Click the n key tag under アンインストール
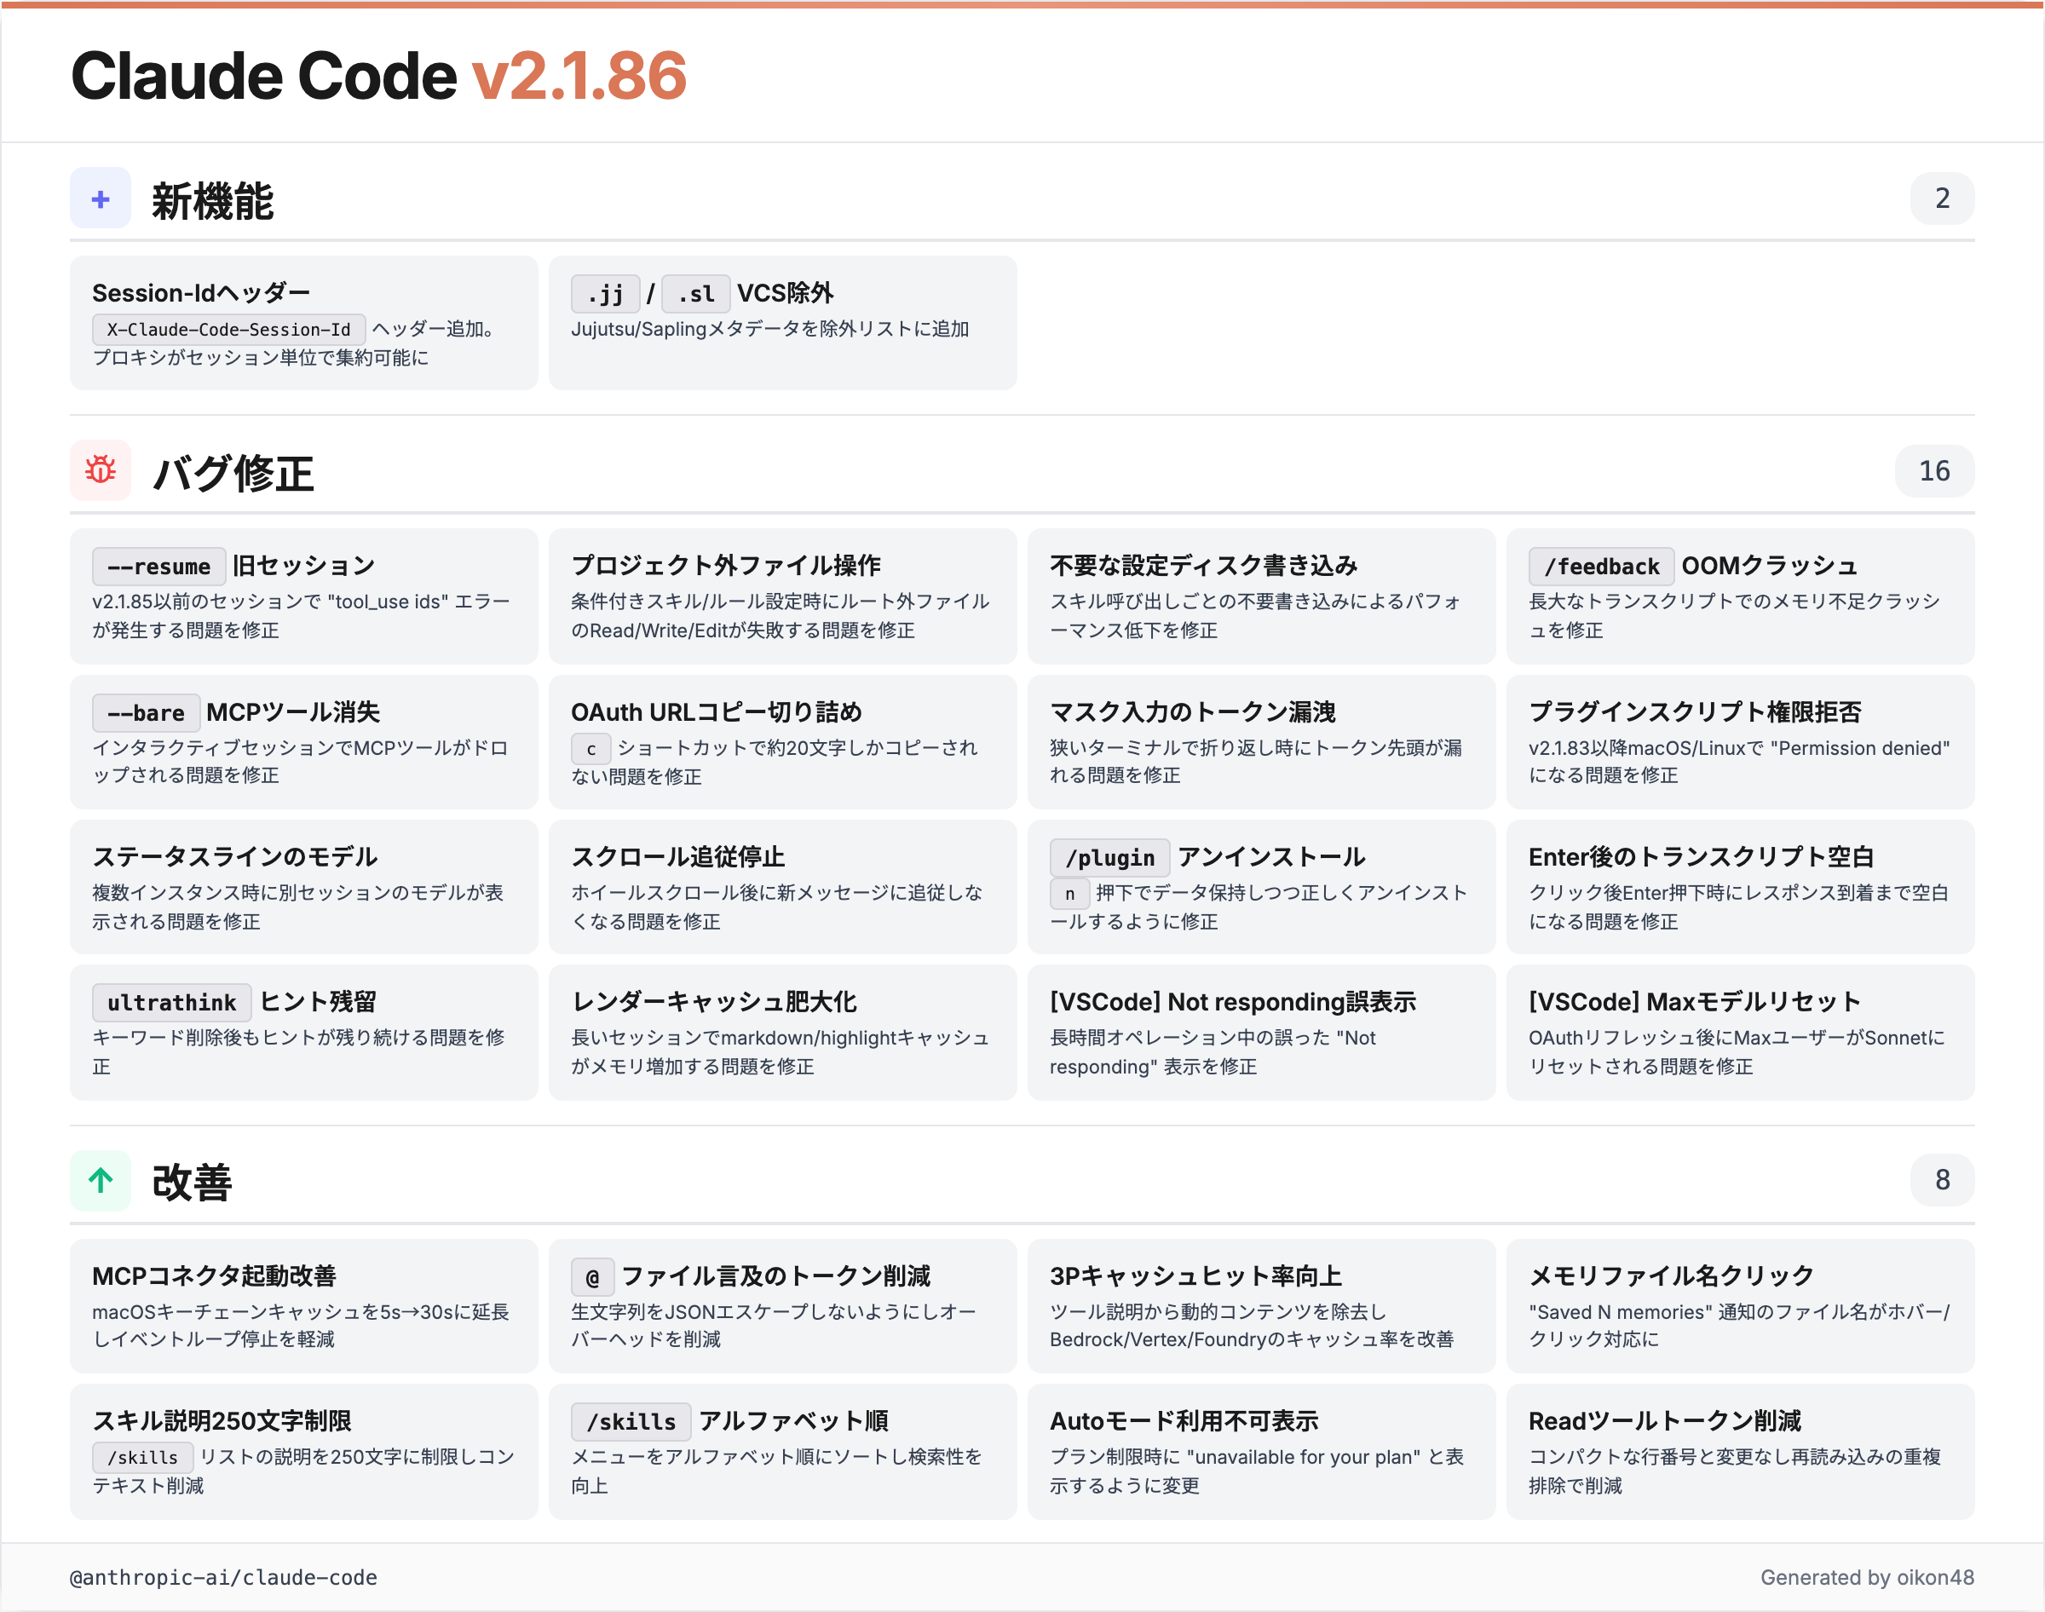This screenshot has height=1612, width=2045. (1069, 893)
